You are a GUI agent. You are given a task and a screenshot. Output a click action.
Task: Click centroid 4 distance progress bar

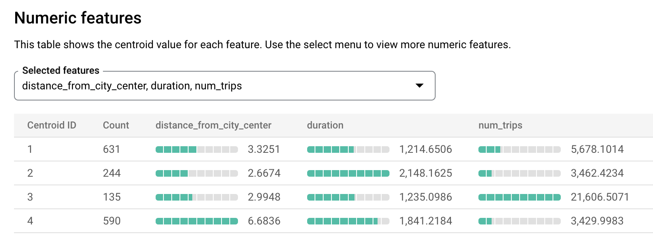tap(196, 221)
